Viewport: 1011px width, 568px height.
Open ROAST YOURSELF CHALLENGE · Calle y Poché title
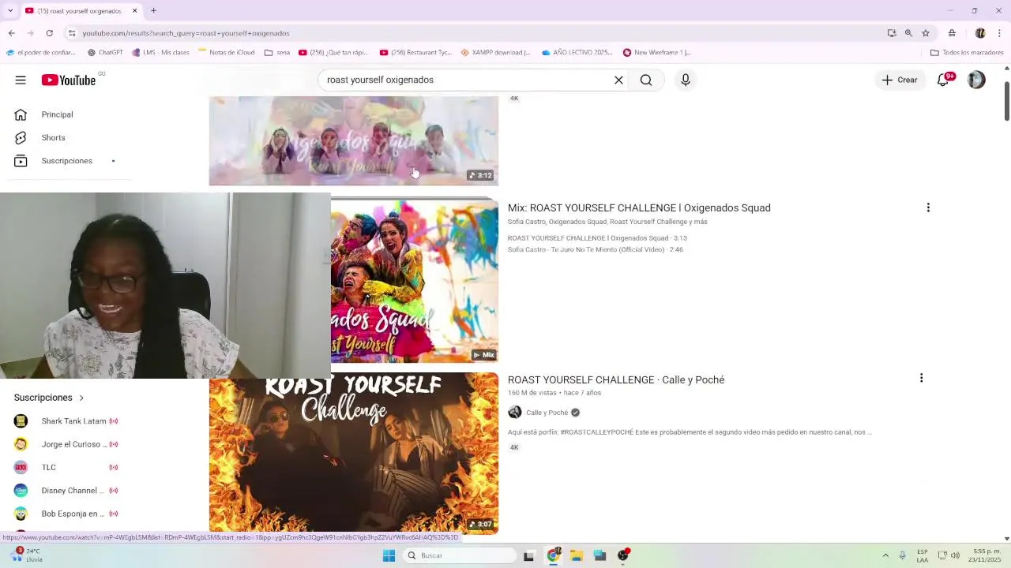(616, 380)
